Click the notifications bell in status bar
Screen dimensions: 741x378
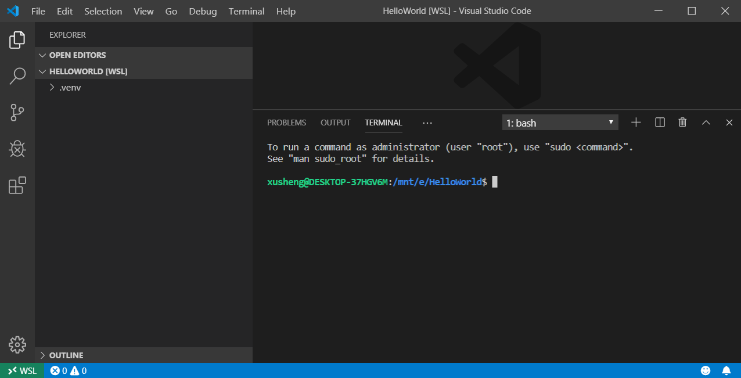pyautogui.click(x=726, y=370)
